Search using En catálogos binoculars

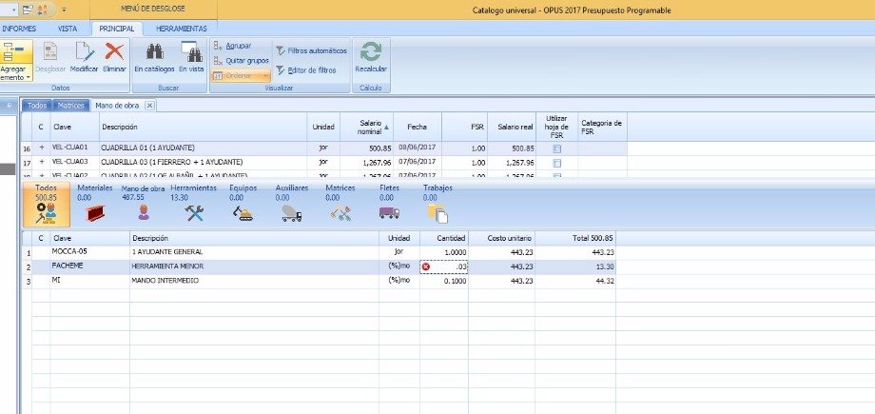(153, 52)
